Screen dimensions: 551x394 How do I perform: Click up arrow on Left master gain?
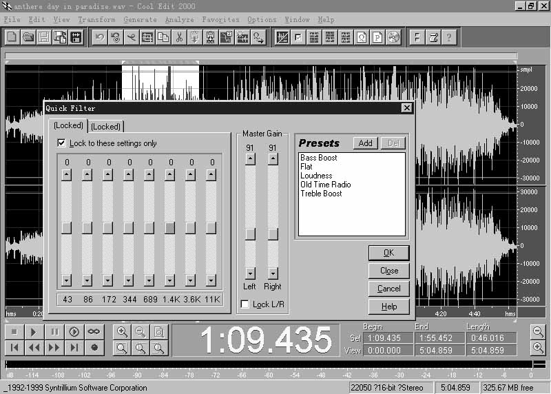click(250, 159)
